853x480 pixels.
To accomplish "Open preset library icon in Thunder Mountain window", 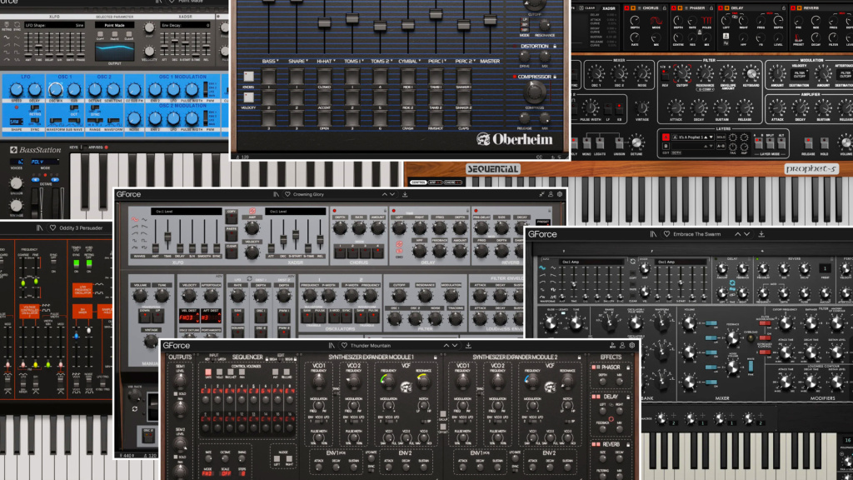I will click(332, 346).
